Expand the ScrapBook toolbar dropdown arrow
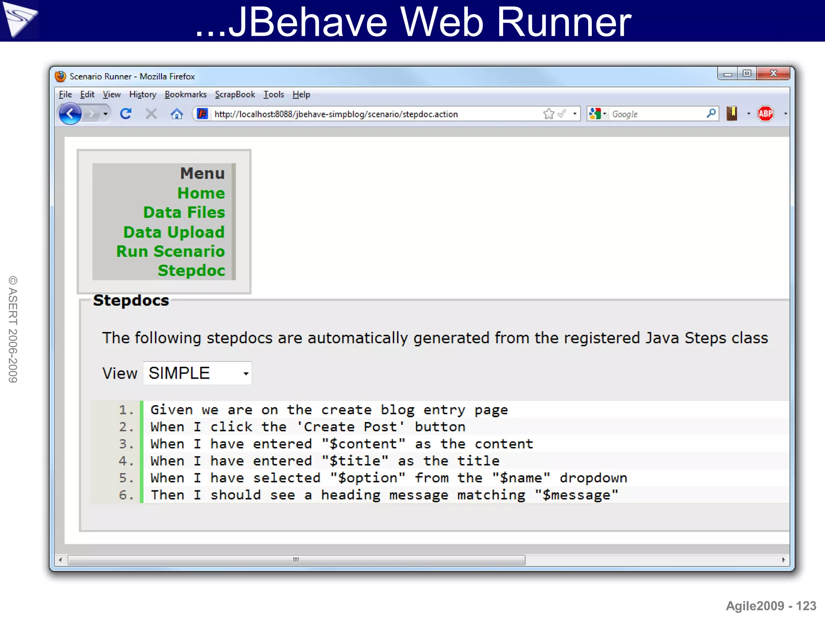The width and height of the screenshot is (825, 618). (748, 114)
